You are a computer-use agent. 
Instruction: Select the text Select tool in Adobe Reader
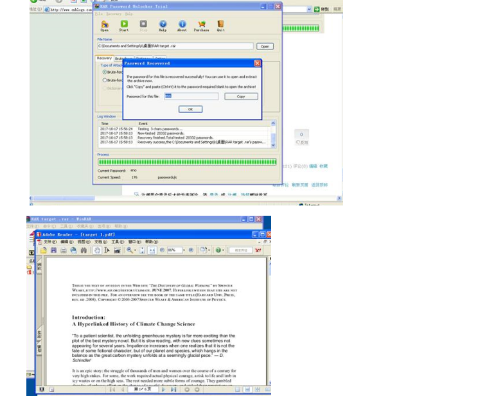107,250
